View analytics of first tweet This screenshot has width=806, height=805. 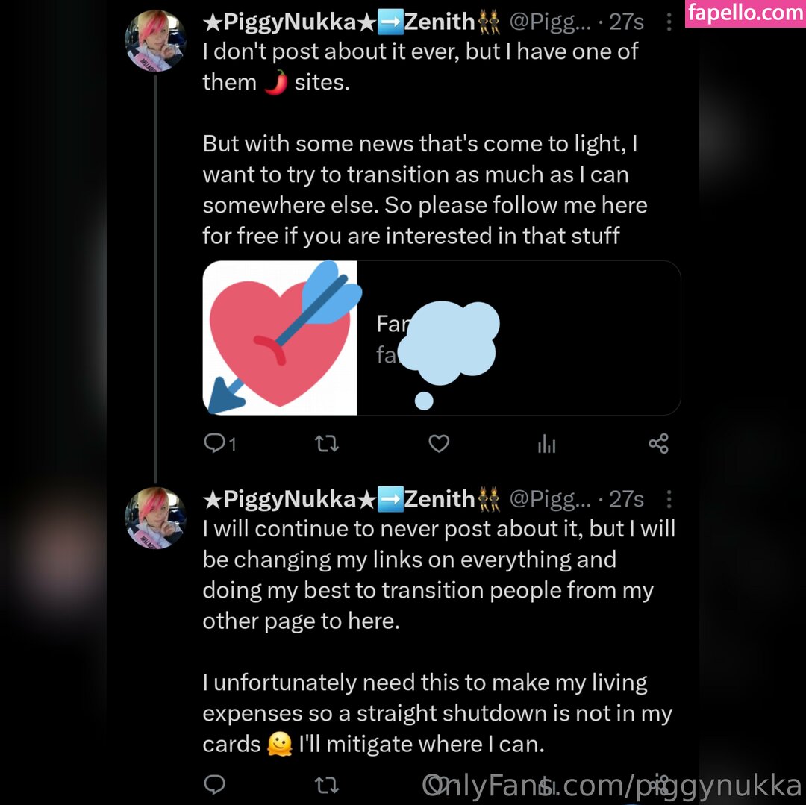tap(546, 444)
